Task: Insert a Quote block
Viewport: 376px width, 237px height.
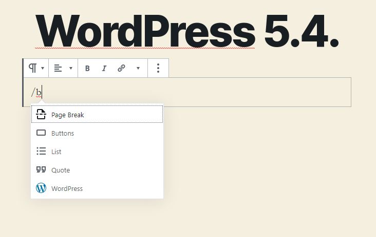Action: pos(61,170)
